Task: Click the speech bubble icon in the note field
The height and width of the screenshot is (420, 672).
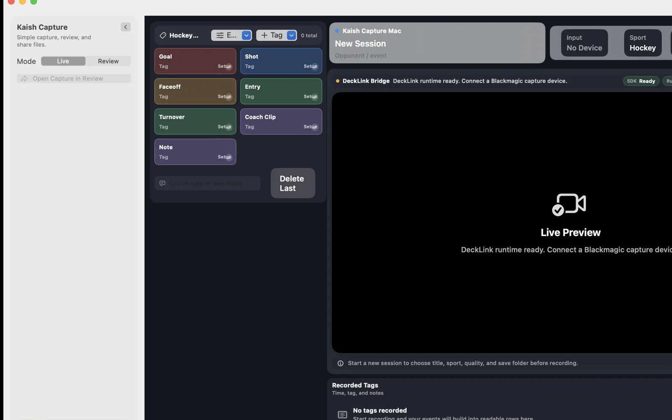Action: (163, 183)
